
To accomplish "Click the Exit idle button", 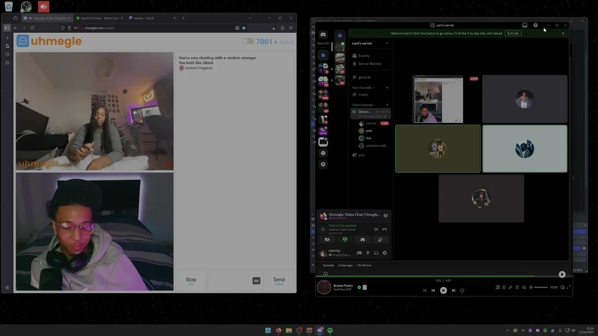I will [513, 33].
